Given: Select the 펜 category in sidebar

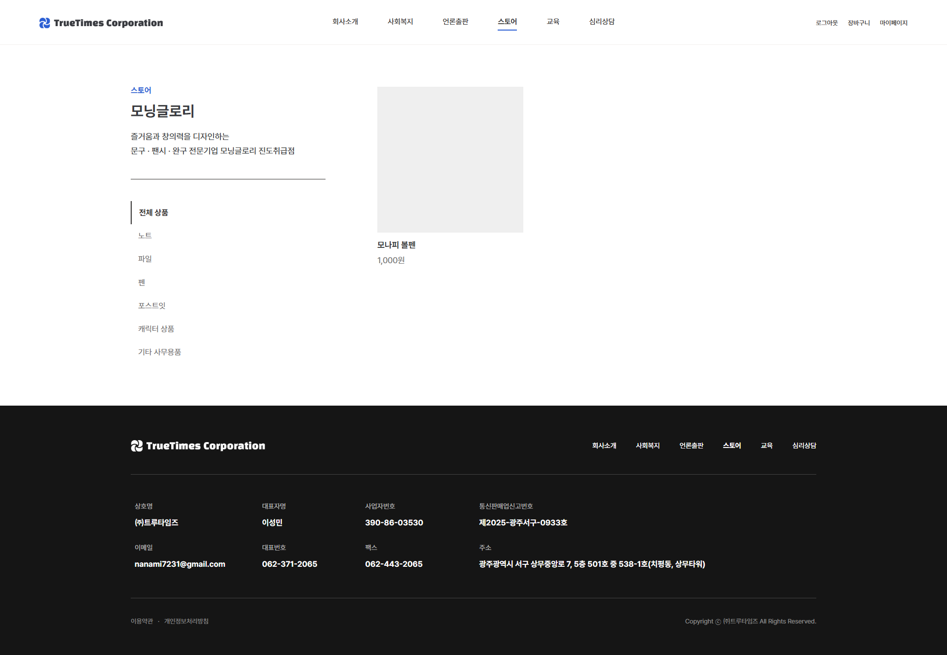Looking at the screenshot, I should [141, 282].
